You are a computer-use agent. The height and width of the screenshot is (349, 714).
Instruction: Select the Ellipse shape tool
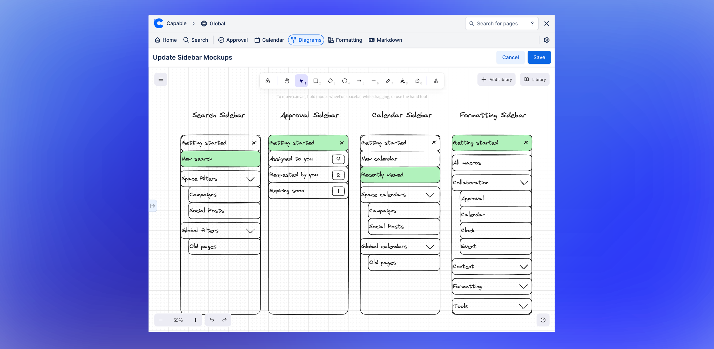coord(344,81)
